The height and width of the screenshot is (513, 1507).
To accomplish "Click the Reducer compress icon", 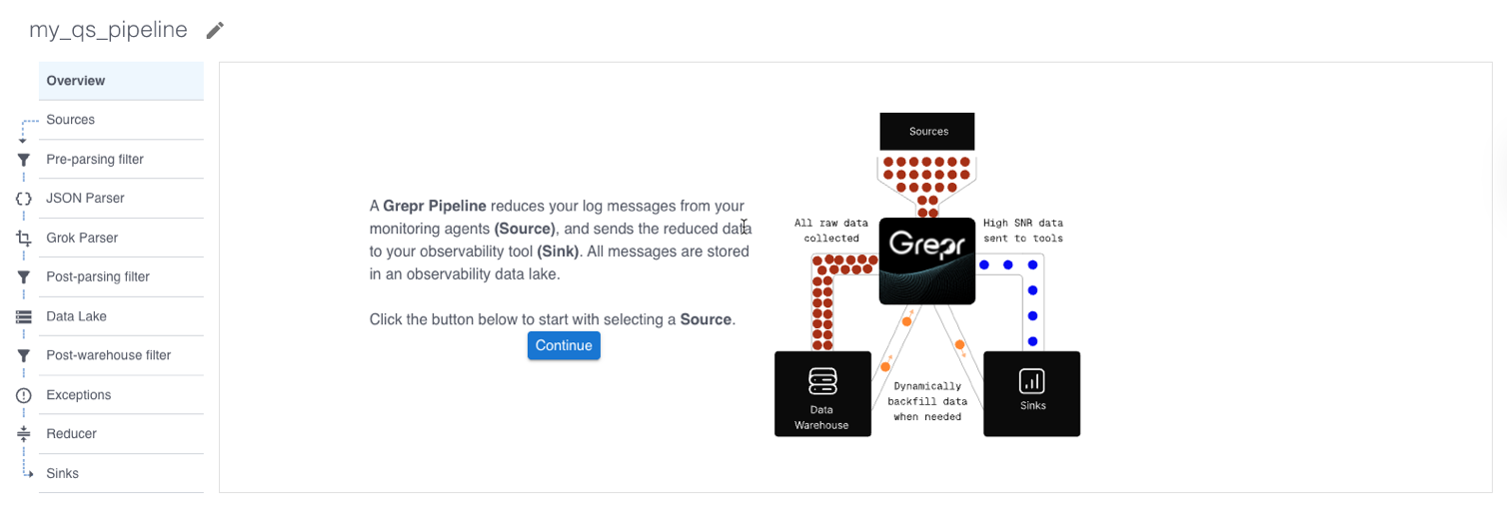I will coord(24,434).
